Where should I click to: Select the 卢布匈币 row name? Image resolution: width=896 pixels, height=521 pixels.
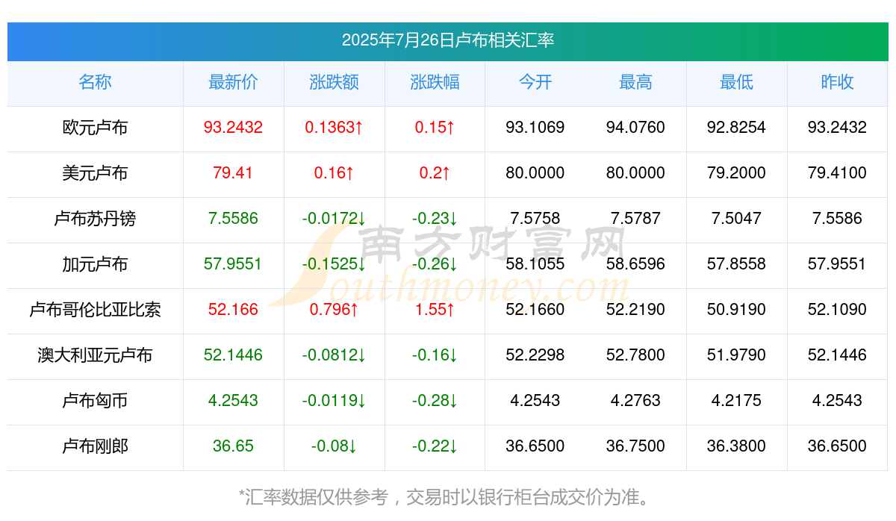[95, 401]
